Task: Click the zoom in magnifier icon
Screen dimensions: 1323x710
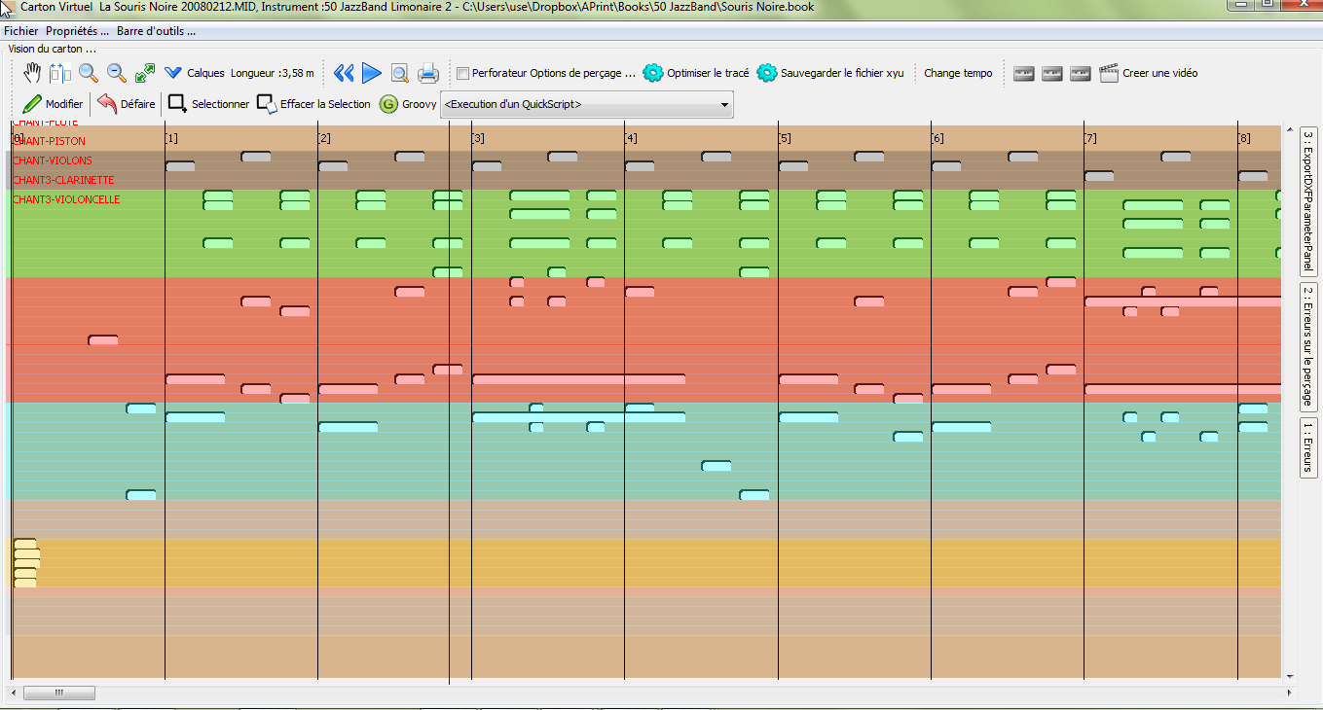Action: point(89,73)
